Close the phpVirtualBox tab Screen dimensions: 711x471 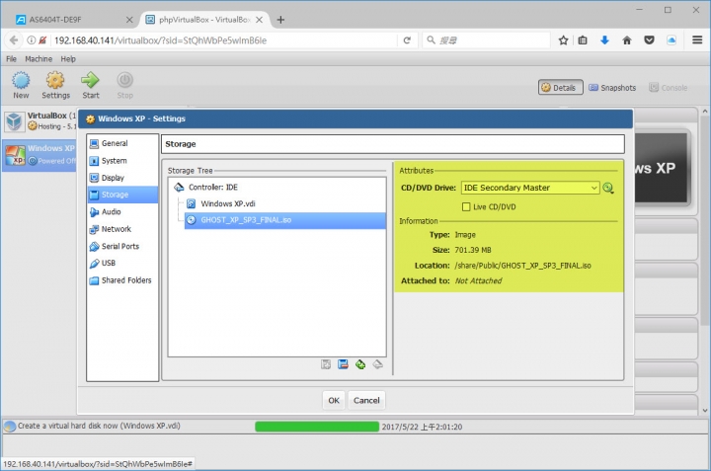259,20
